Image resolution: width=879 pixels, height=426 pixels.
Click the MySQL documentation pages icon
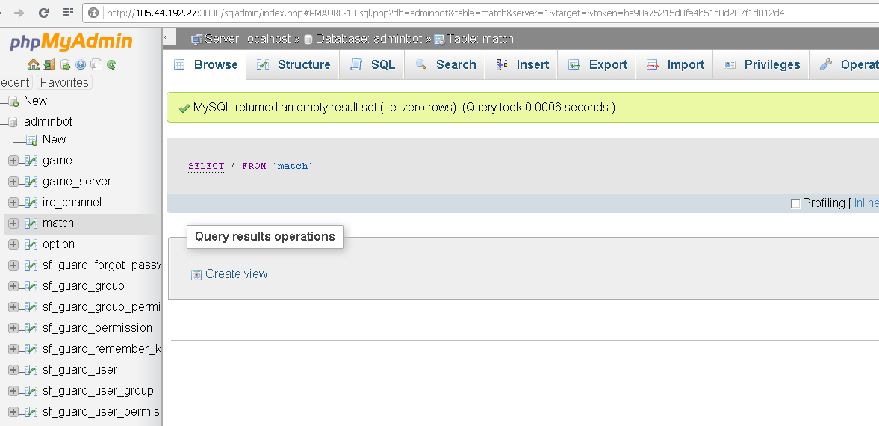[96, 64]
